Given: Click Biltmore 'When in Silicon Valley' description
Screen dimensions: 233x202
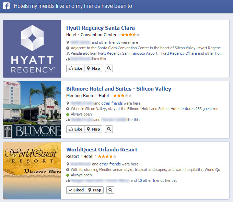Looking at the screenshot, I should click(146, 109).
